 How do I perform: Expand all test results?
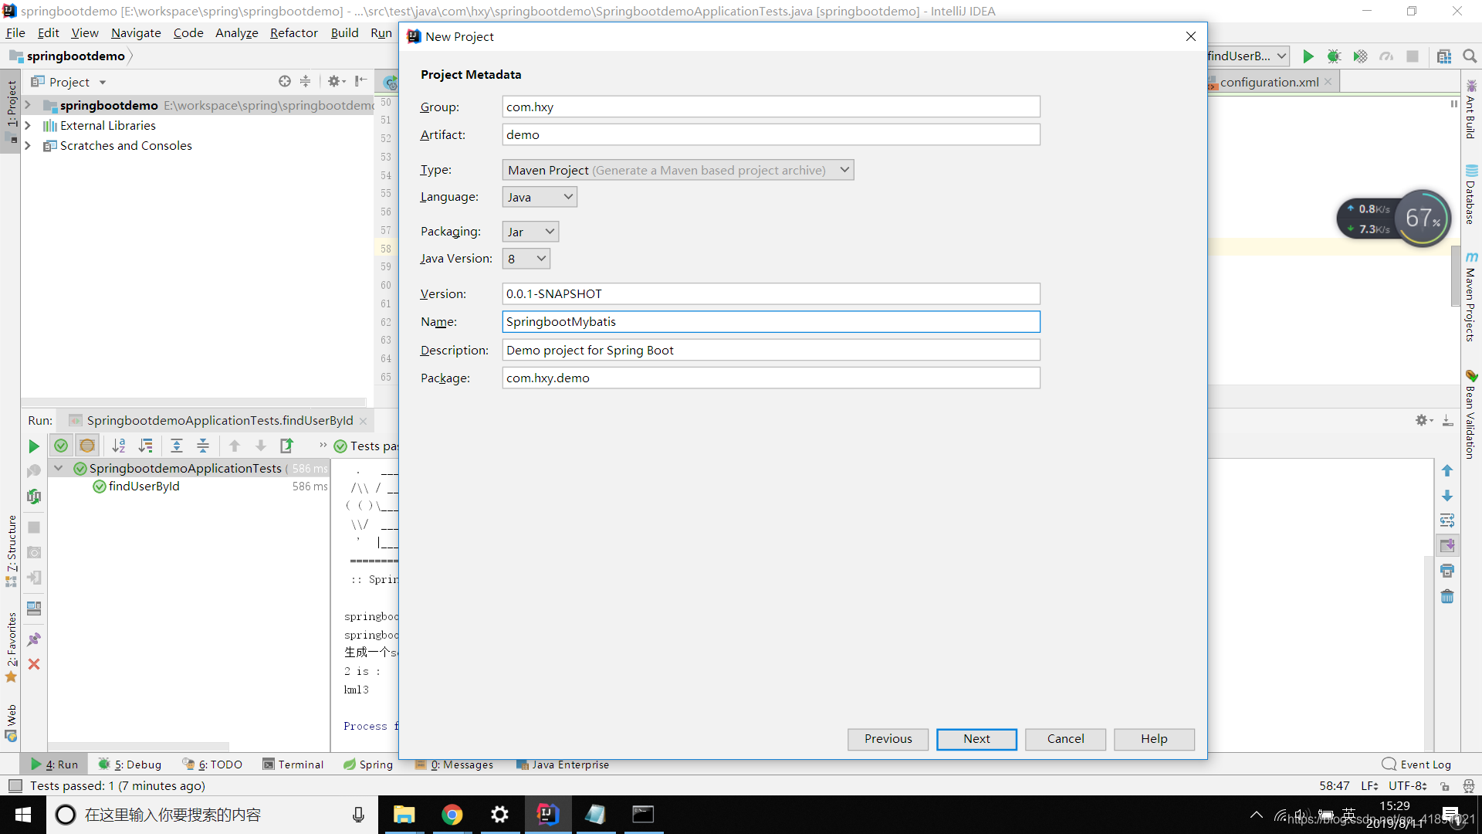click(177, 446)
